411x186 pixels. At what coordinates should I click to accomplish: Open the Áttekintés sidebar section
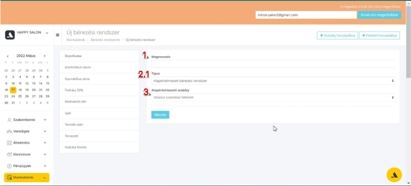coord(27,143)
